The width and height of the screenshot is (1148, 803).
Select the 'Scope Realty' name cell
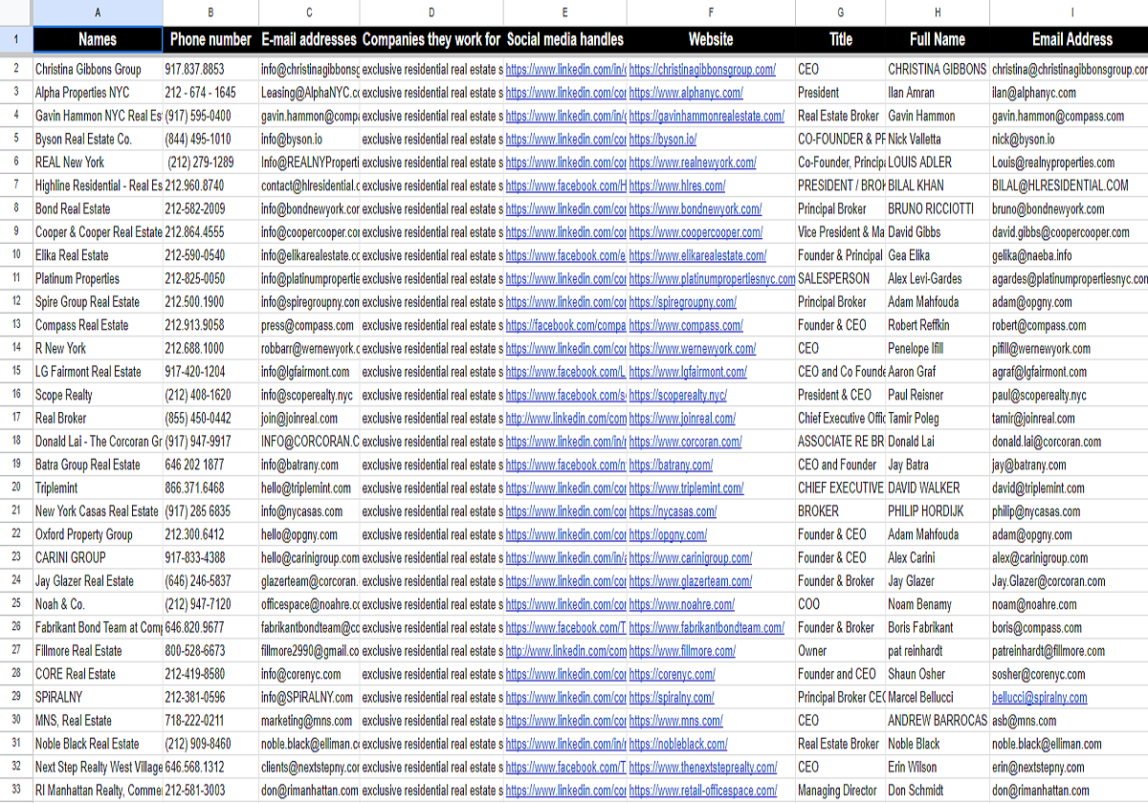click(x=98, y=395)
